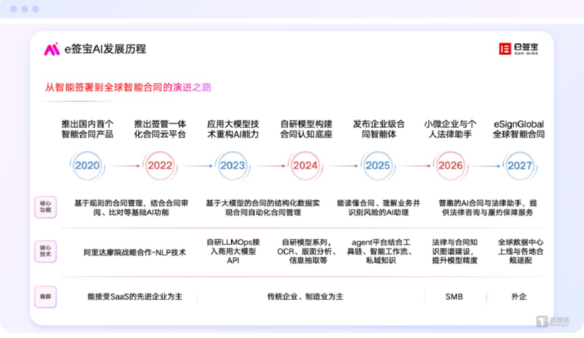Click the 2027 year circle

tap(520, 165)
